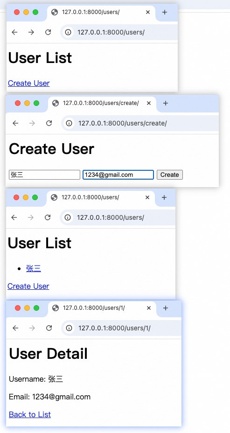Click Create User link in top window
Screen dimensions: 230x433
(29, 83)
